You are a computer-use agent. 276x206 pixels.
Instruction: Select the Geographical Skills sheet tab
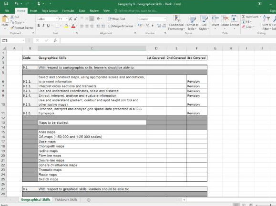(36, 199)
